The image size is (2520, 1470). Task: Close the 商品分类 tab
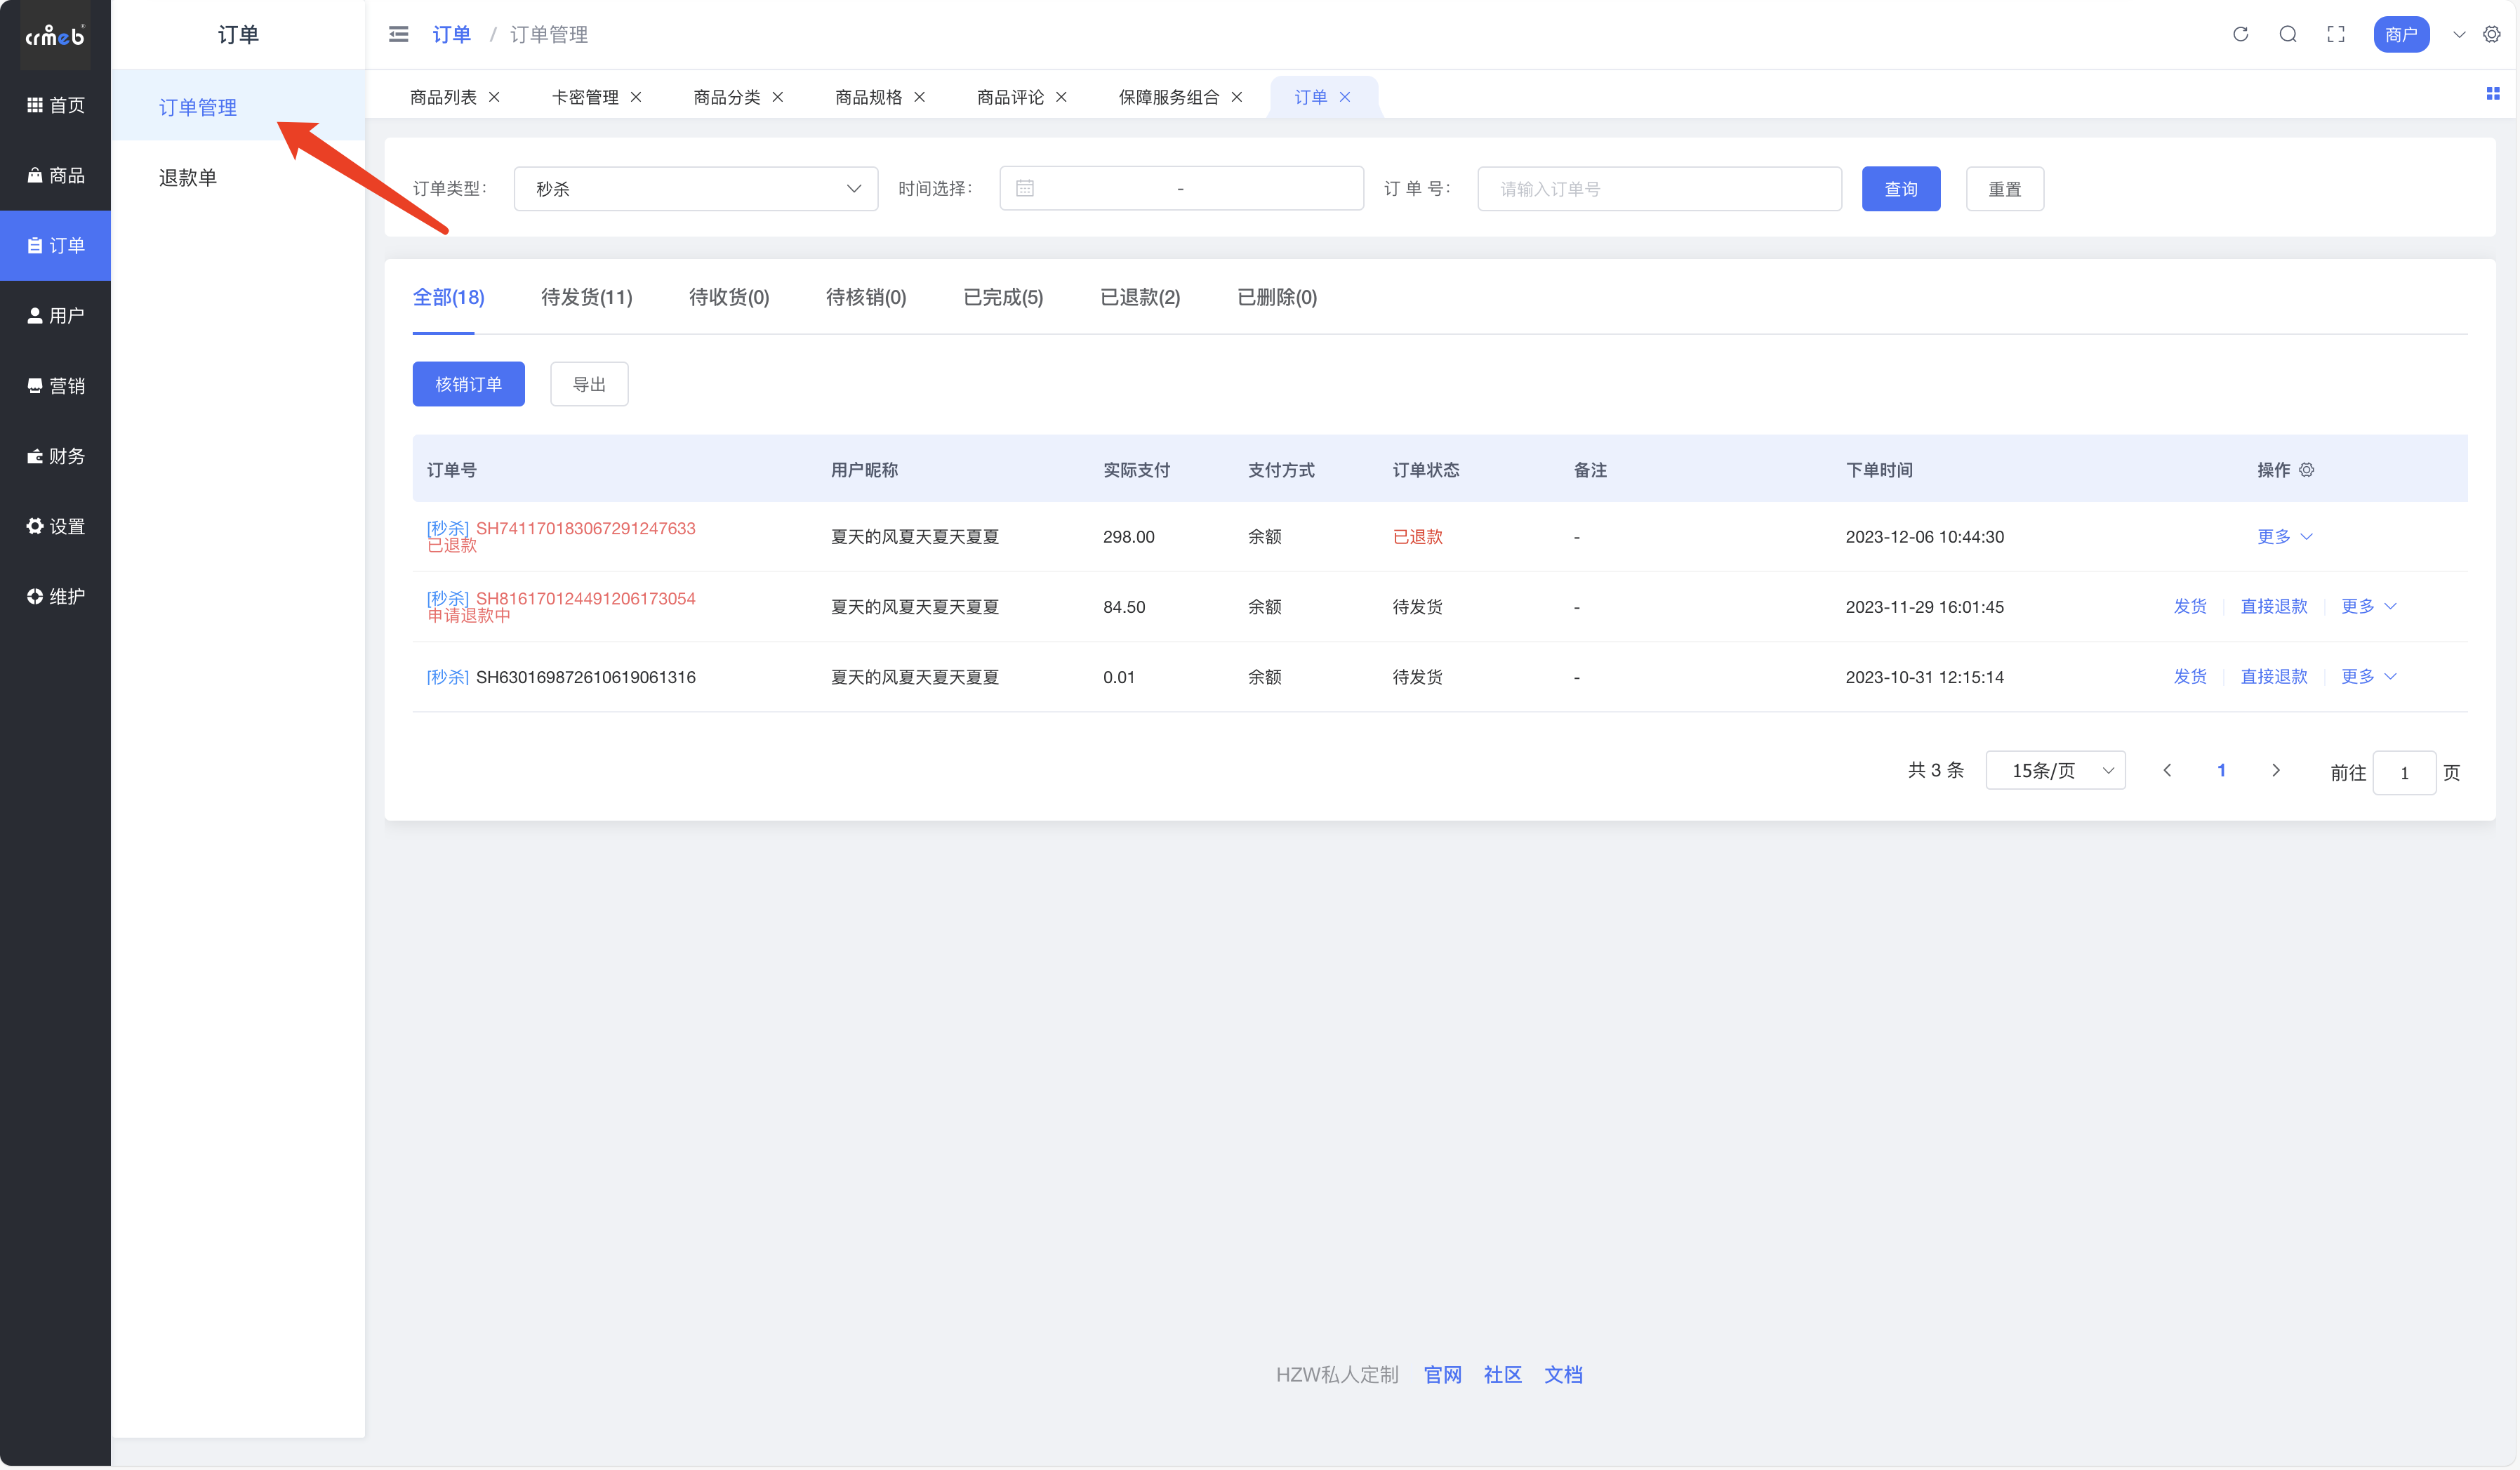pyautogui.click(x=778, y=97)
